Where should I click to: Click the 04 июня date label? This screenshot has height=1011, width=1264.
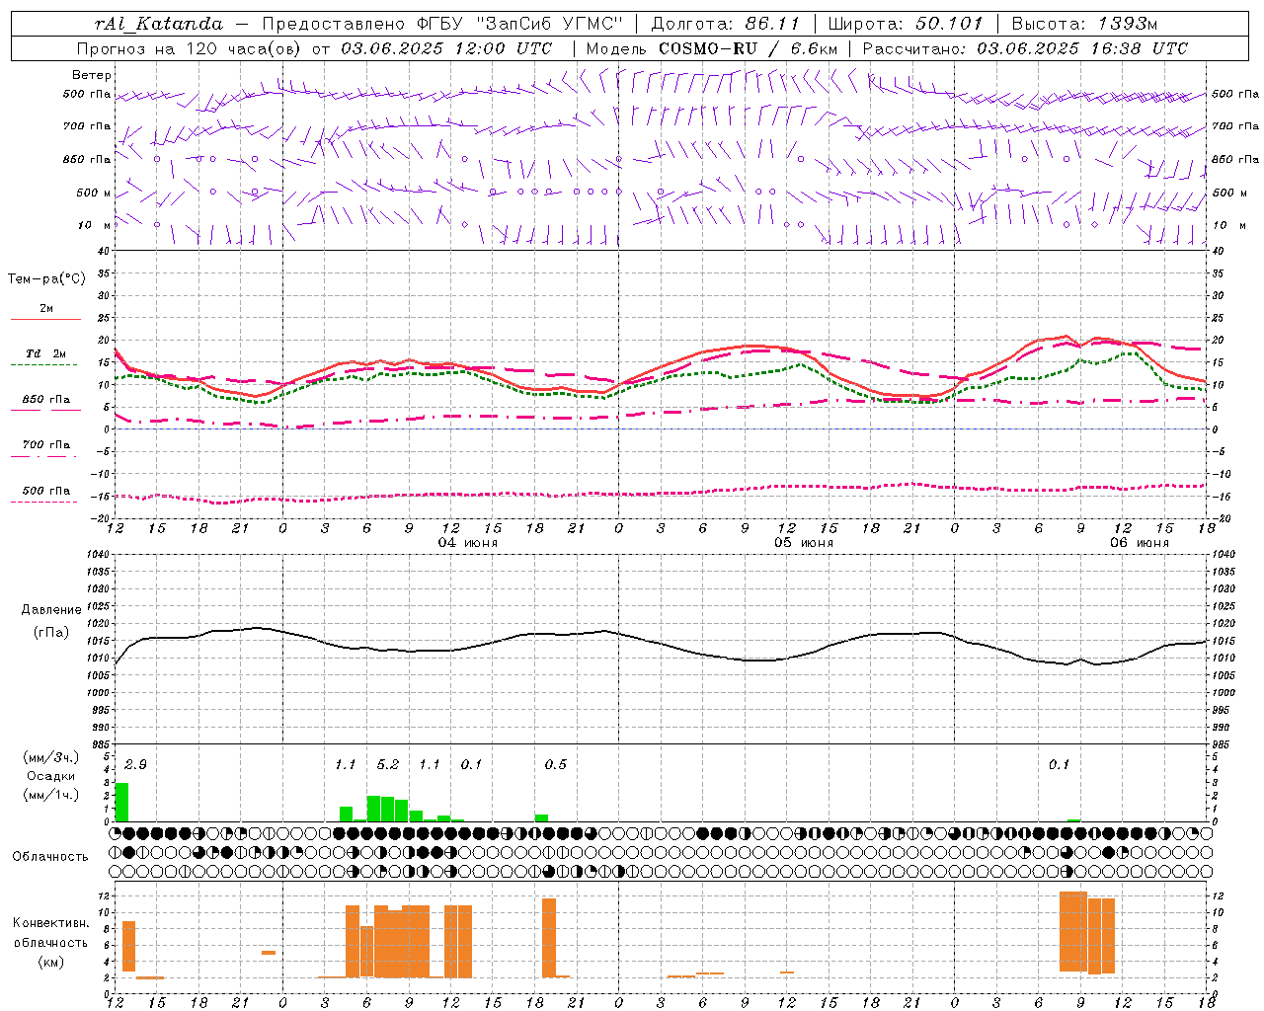[x=468, y=543]
